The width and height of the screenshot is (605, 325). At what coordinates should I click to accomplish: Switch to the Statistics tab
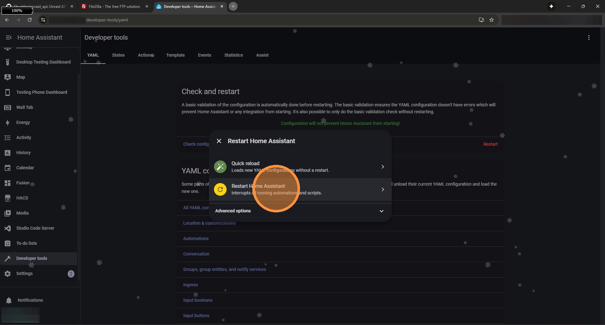coord(233,55)
